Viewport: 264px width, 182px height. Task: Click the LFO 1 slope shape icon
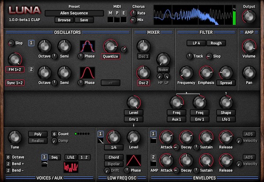click(101, 141)
